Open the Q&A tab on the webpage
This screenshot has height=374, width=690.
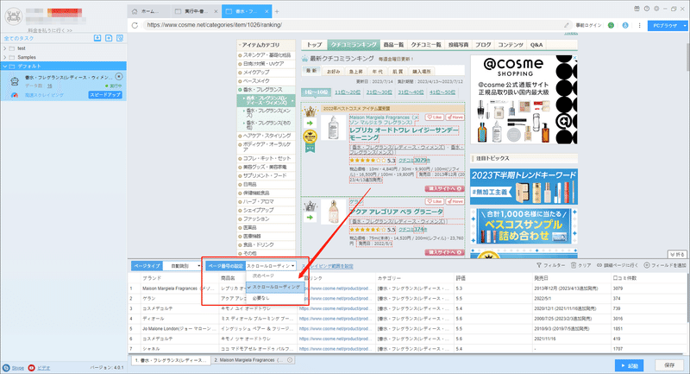[536, 45]
